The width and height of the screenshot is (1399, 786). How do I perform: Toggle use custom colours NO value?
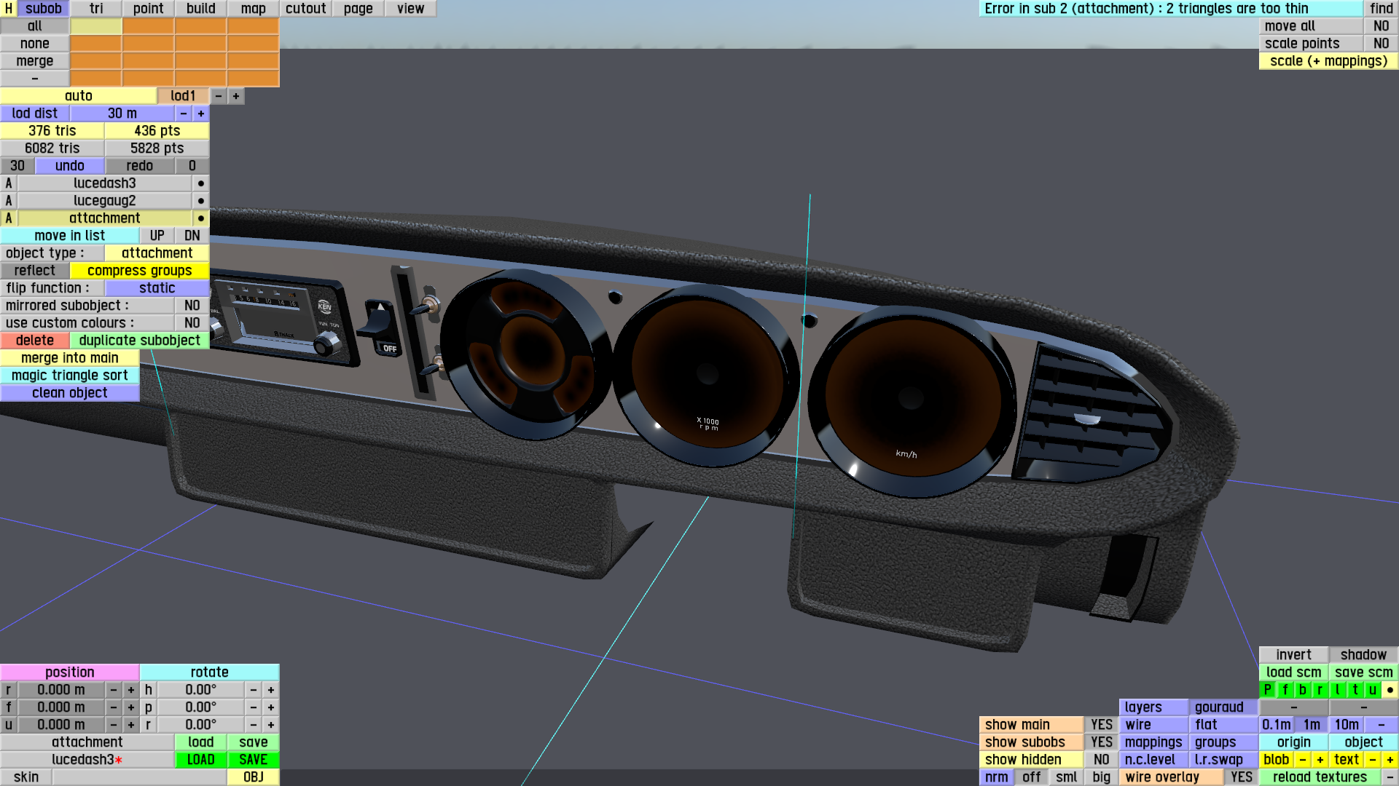(192, 323)
